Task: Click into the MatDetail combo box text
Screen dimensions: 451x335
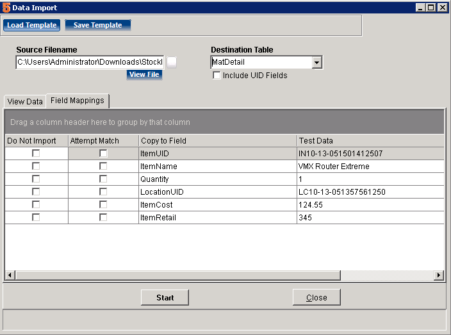Action: point(261,62)
